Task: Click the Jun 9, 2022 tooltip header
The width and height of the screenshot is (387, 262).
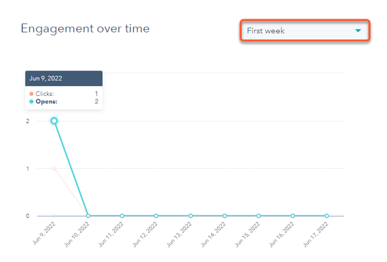Action: click(x=64, y=79)
